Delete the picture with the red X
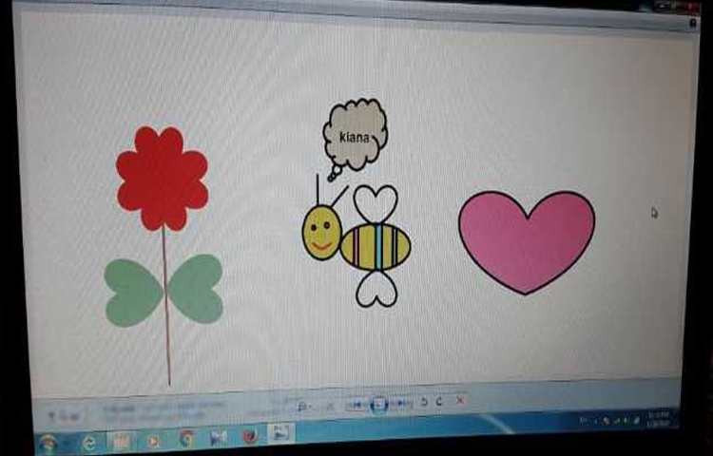Image resolution: width=713 pixels, height=456 pixels. (x=460, y=400)
